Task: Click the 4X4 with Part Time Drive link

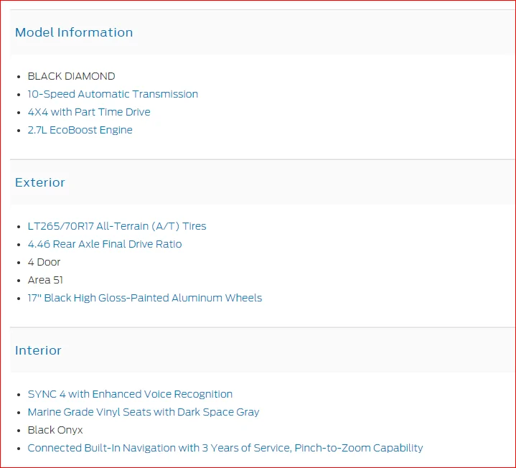Action: pyautogui.click(x=89, y=112)
